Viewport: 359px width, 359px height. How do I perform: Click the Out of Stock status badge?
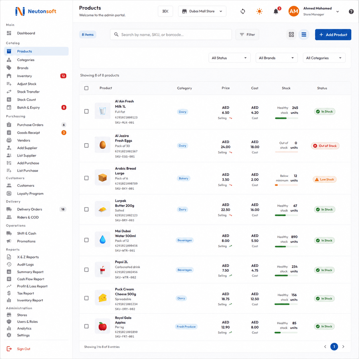(x=325, y=146)
